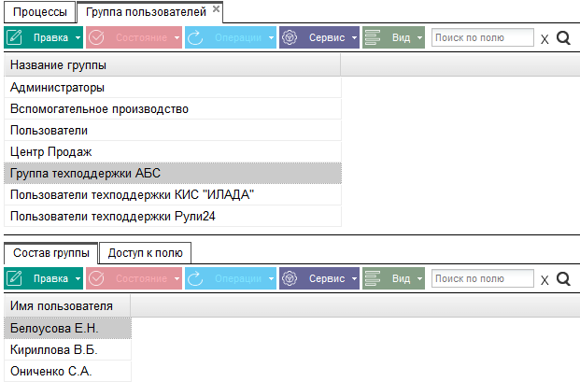Select user Кириллова В.Б. in the list
This screenshot has width=580, height=382.
67,350
